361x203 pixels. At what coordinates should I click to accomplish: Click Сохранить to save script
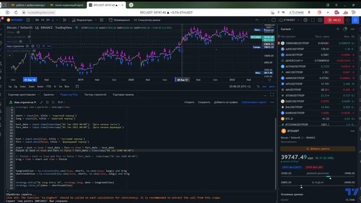click(x=204, y=102)
